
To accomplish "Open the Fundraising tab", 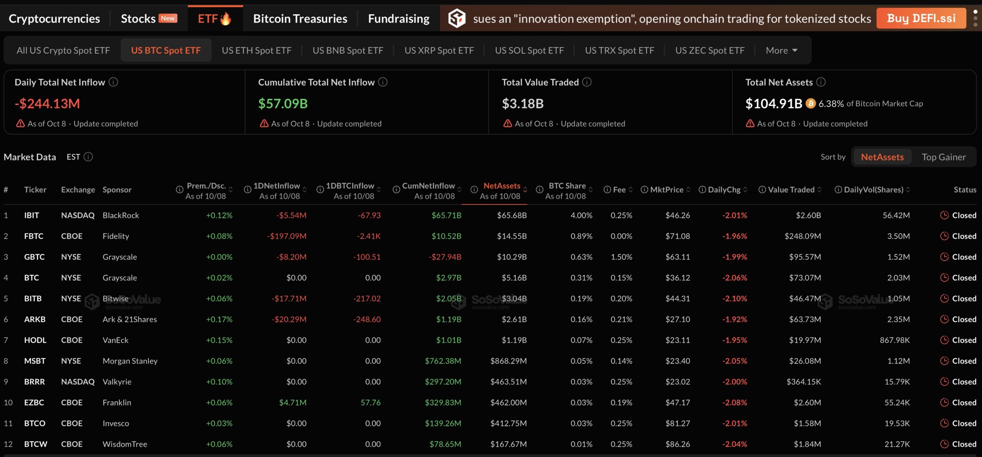I will point(399,18).
